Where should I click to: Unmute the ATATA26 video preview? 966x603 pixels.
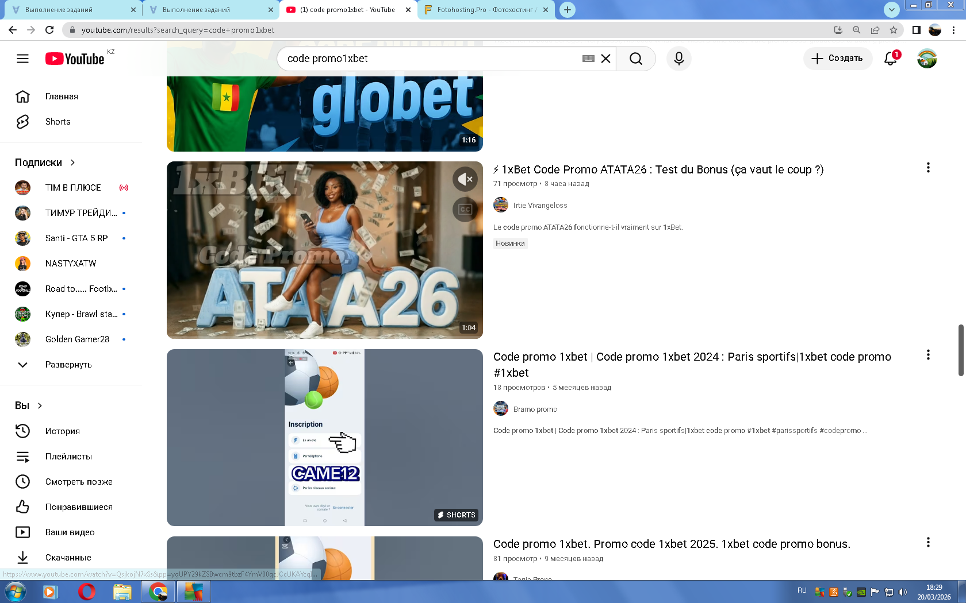point(465,179)
